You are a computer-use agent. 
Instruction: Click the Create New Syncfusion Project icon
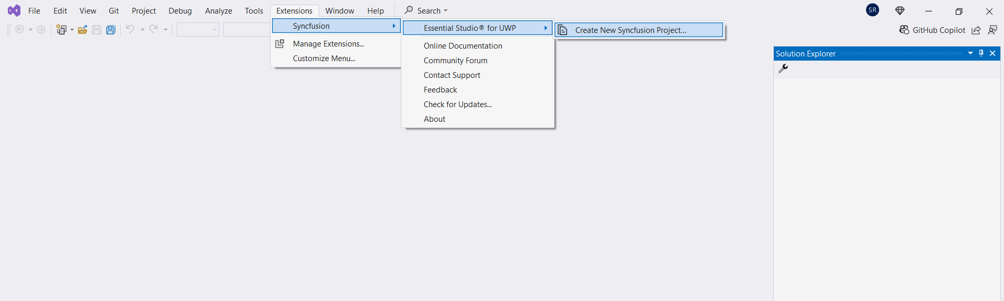(562, 30)
